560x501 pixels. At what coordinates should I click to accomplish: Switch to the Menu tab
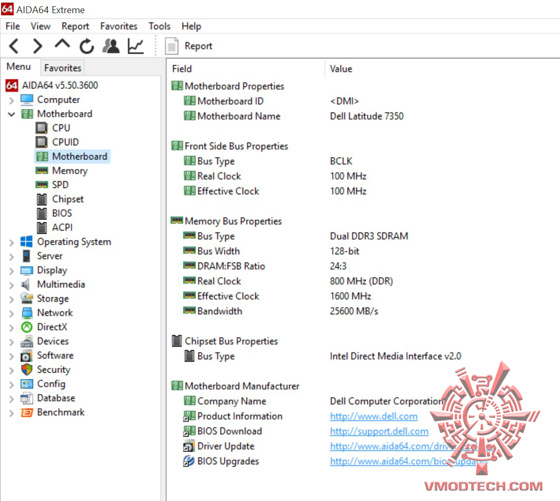pyautogui.click(x=18, y=67)
